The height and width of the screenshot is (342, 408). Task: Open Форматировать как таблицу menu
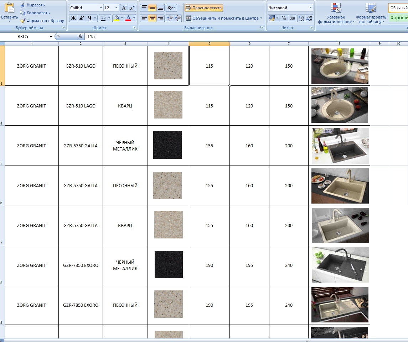tap(371, 13)
